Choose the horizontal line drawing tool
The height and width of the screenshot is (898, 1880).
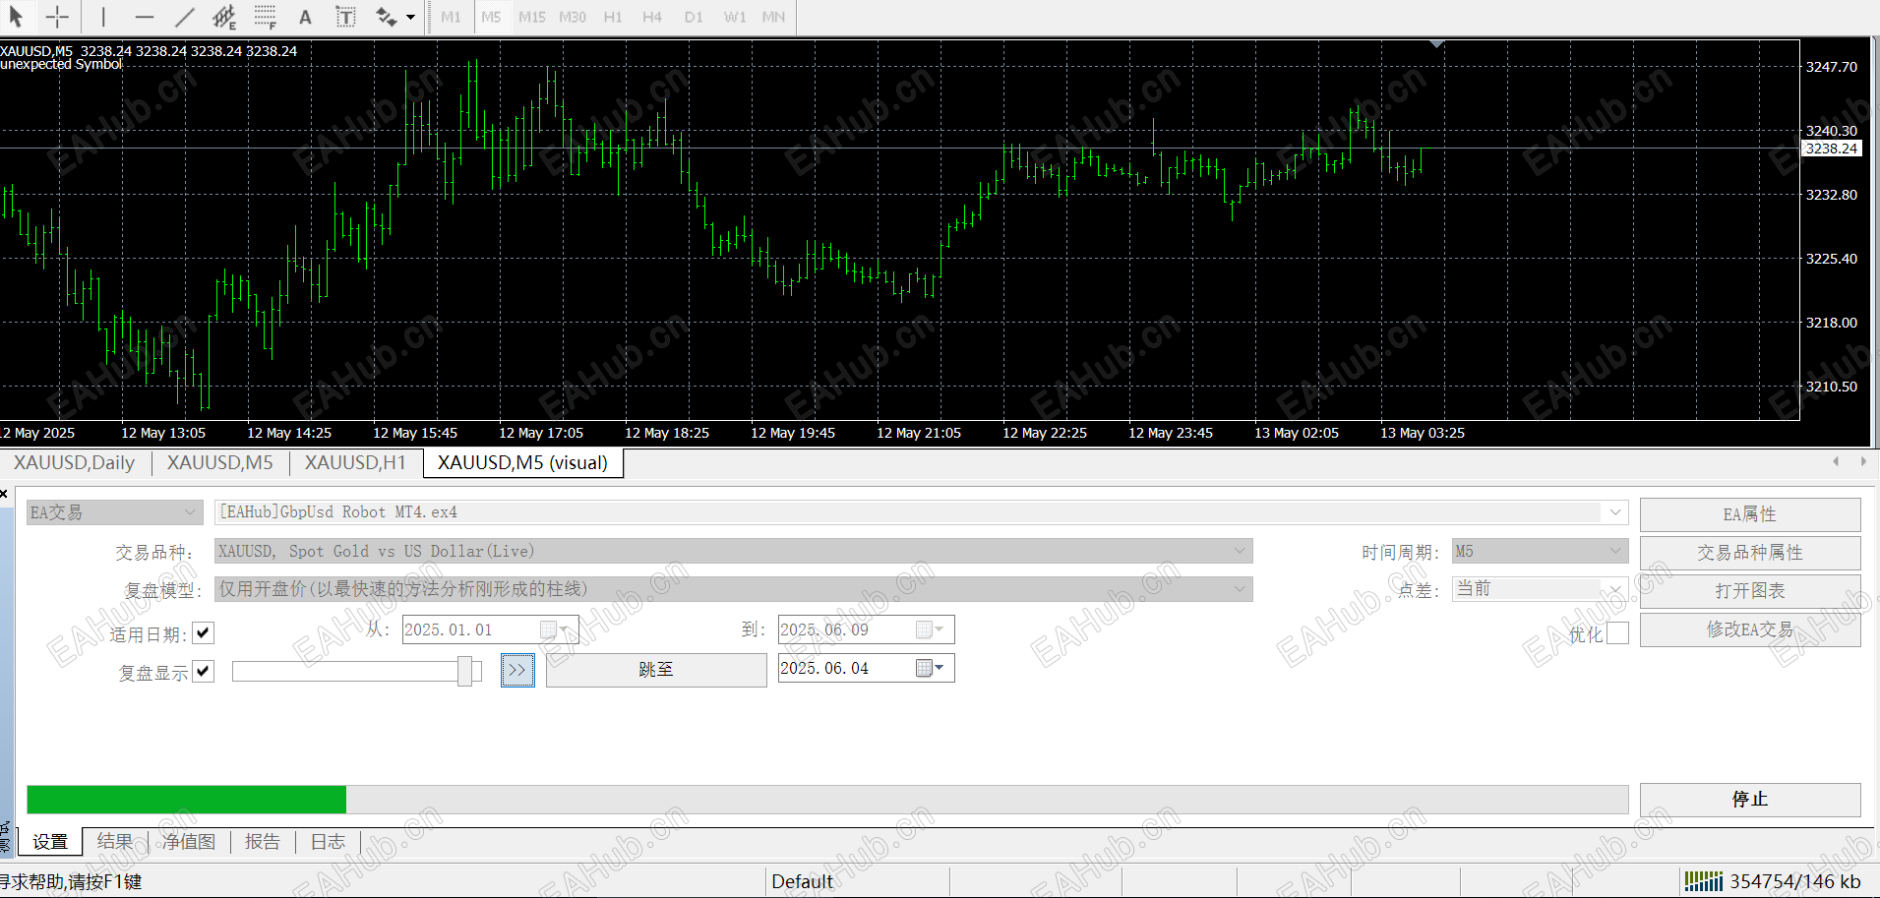[145, 17]
